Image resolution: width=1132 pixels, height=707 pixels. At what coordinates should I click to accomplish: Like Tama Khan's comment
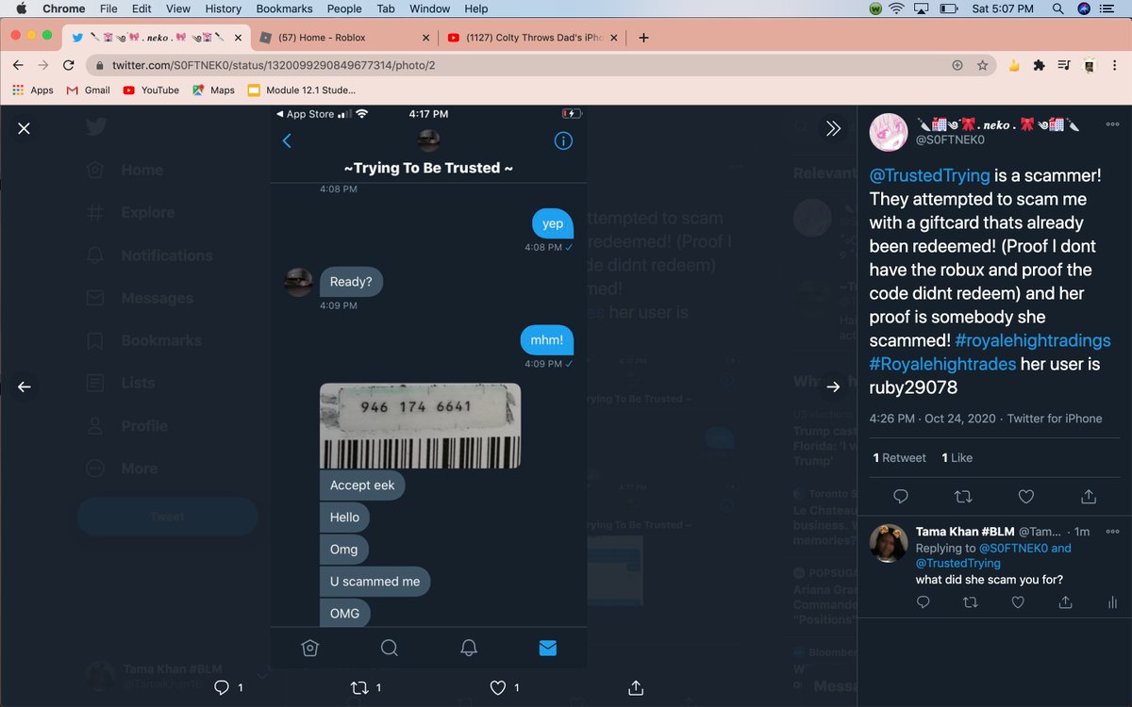[1018, 602]
